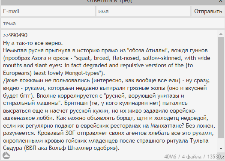Click the textarea vertical scrollbar thumb

[221, 88]
